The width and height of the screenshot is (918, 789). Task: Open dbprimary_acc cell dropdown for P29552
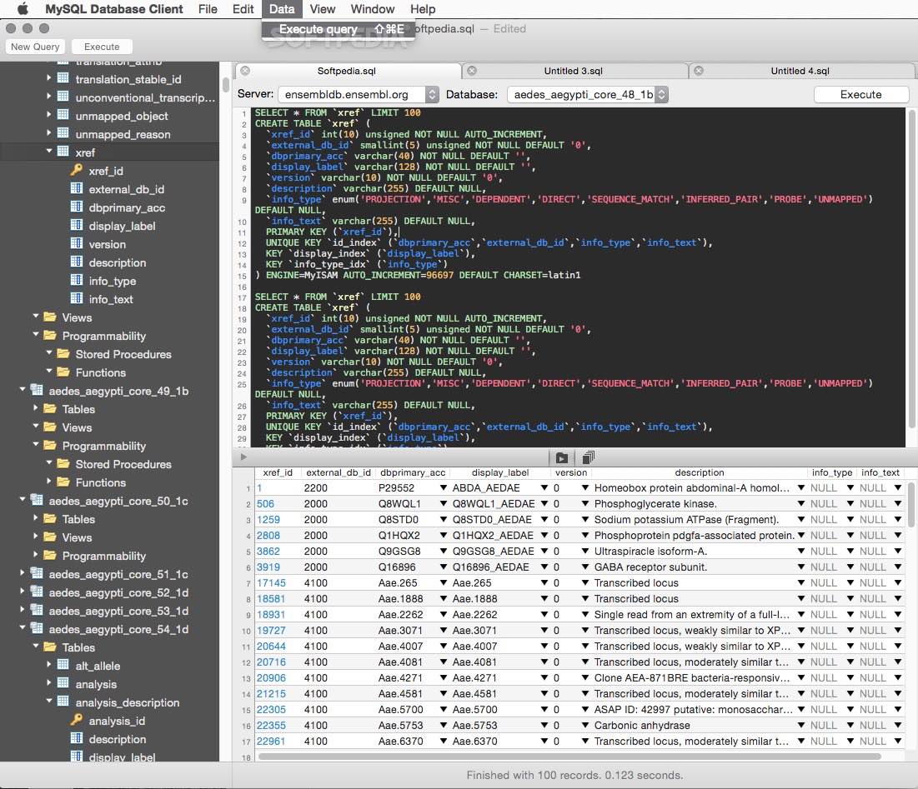(x=444, y=487)
